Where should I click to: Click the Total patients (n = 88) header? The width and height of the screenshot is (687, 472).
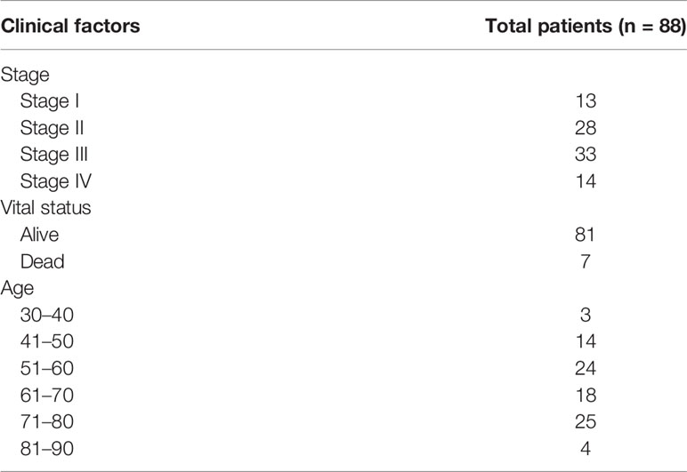click(x=586, y=27)
